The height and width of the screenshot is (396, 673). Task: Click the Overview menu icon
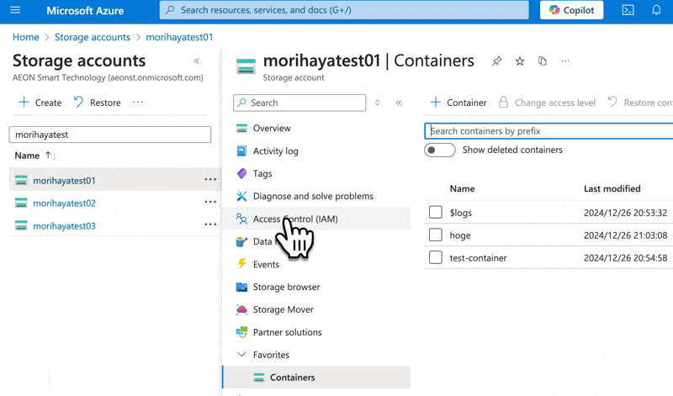coord(241,128)
